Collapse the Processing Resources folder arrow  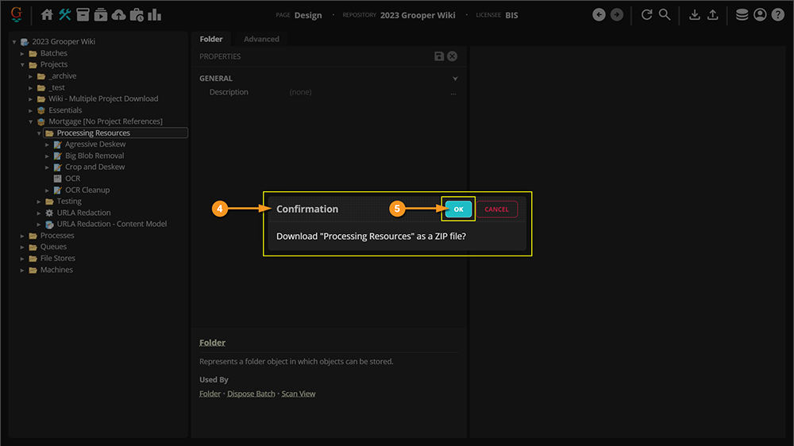click(39, 133)
